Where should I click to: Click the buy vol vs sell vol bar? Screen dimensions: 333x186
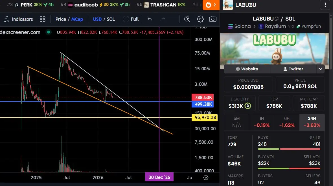coord(289,169)
